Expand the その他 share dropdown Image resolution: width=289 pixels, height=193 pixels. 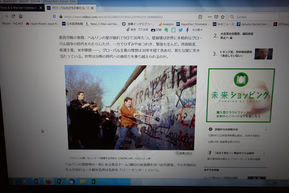(x=197, y=30)
